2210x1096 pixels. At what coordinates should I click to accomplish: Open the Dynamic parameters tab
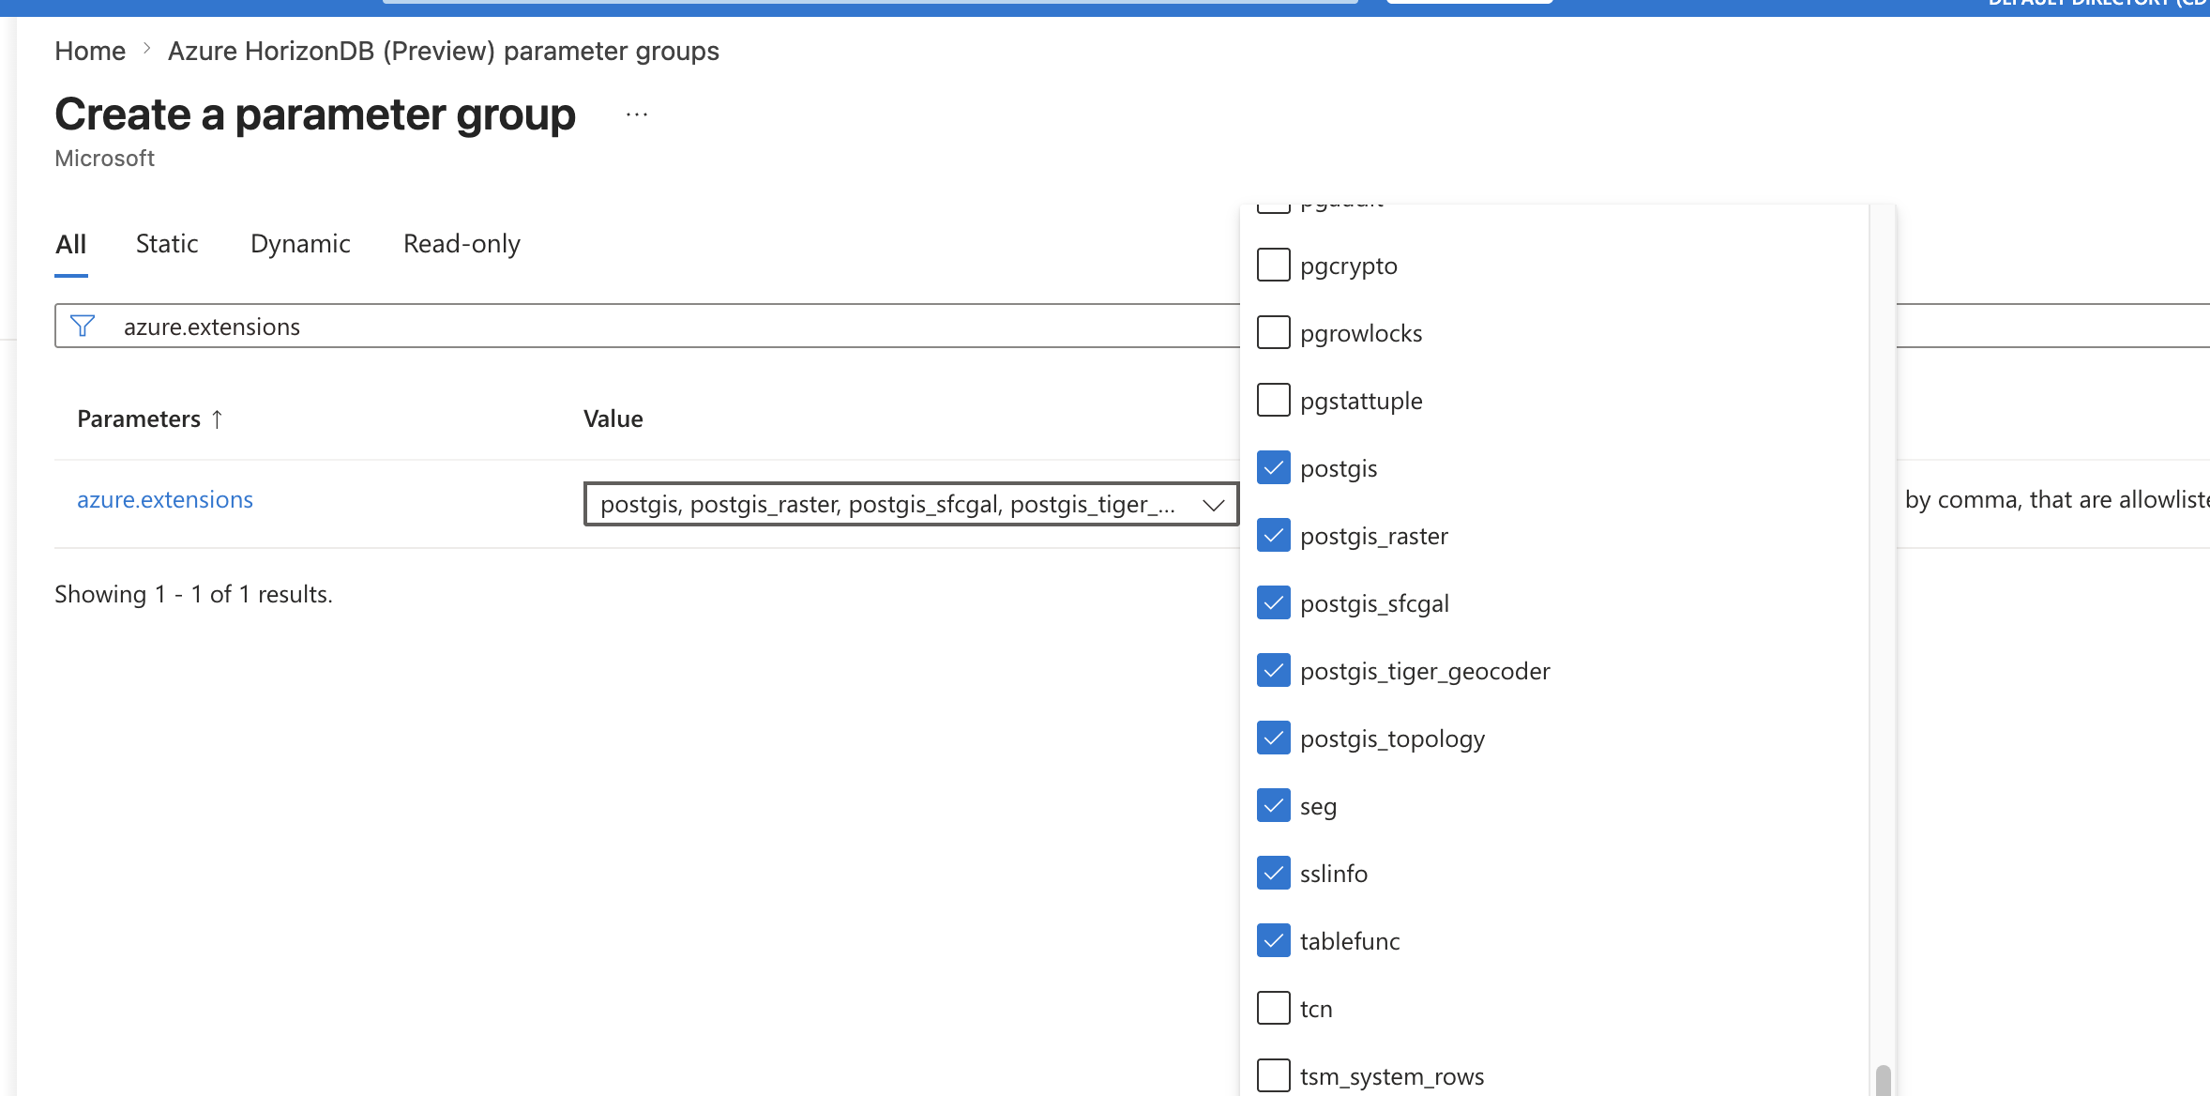pyautogui.click(x=300, y=244)
